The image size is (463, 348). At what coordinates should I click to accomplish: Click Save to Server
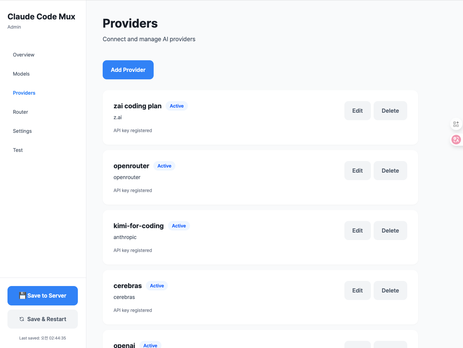tap(42, 296)
